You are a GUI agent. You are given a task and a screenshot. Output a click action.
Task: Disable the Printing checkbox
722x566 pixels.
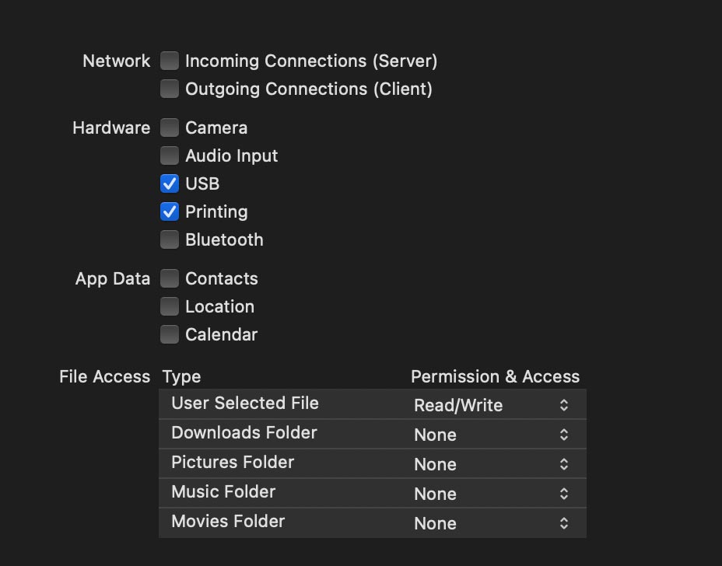(x=170, y=211)
